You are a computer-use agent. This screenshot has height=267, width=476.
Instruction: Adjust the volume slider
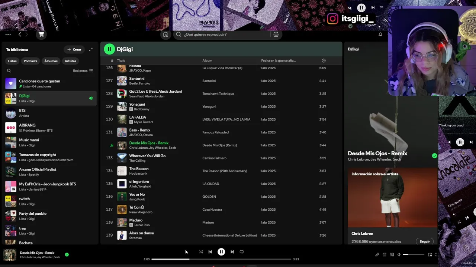[414, 255]
